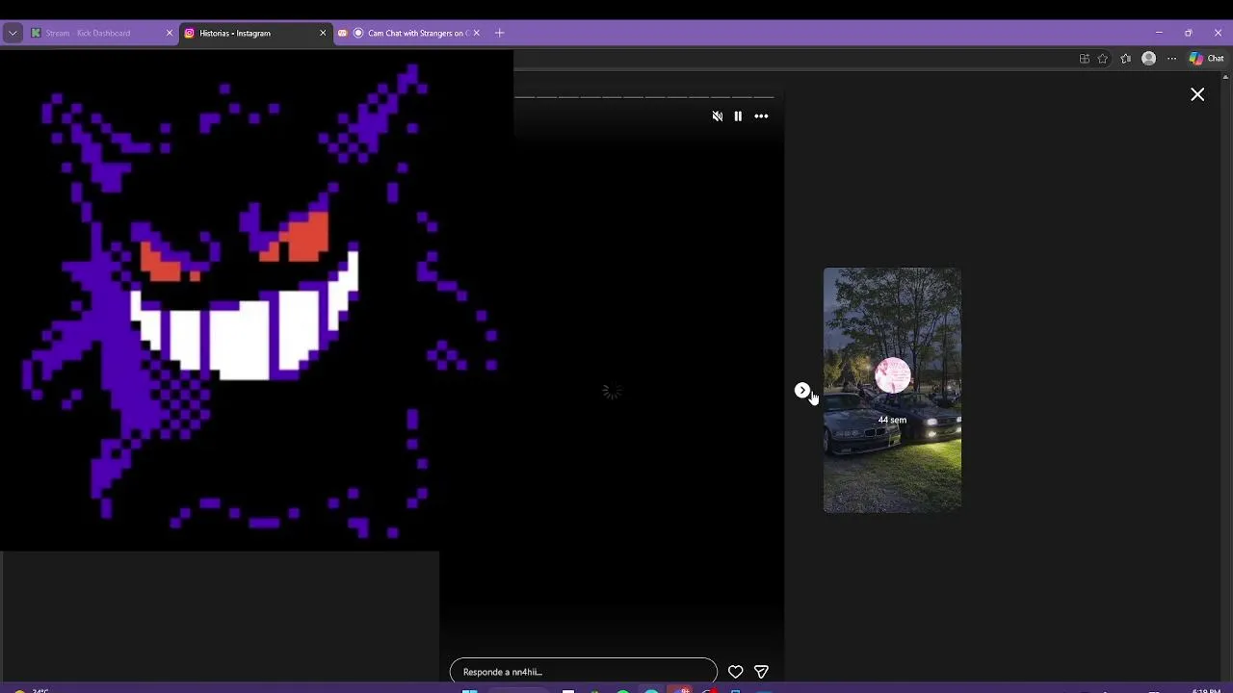This screenshot has height=693, width=1233.
Task: Open the browser profile avatar
Action: pyautogui.click(x=1148, y=59)
